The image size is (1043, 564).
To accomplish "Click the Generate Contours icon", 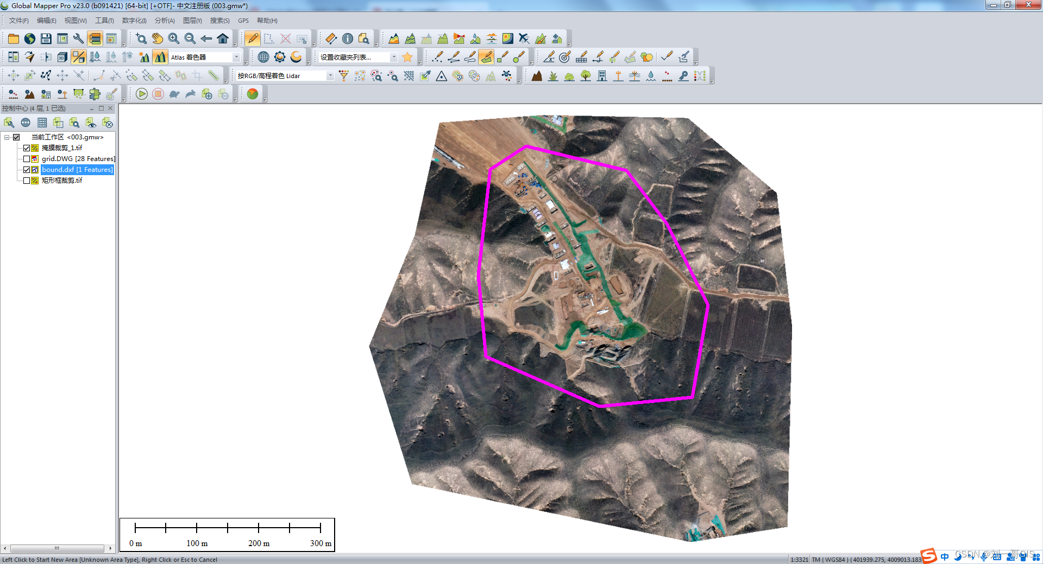I will click(x=410, y=39).
